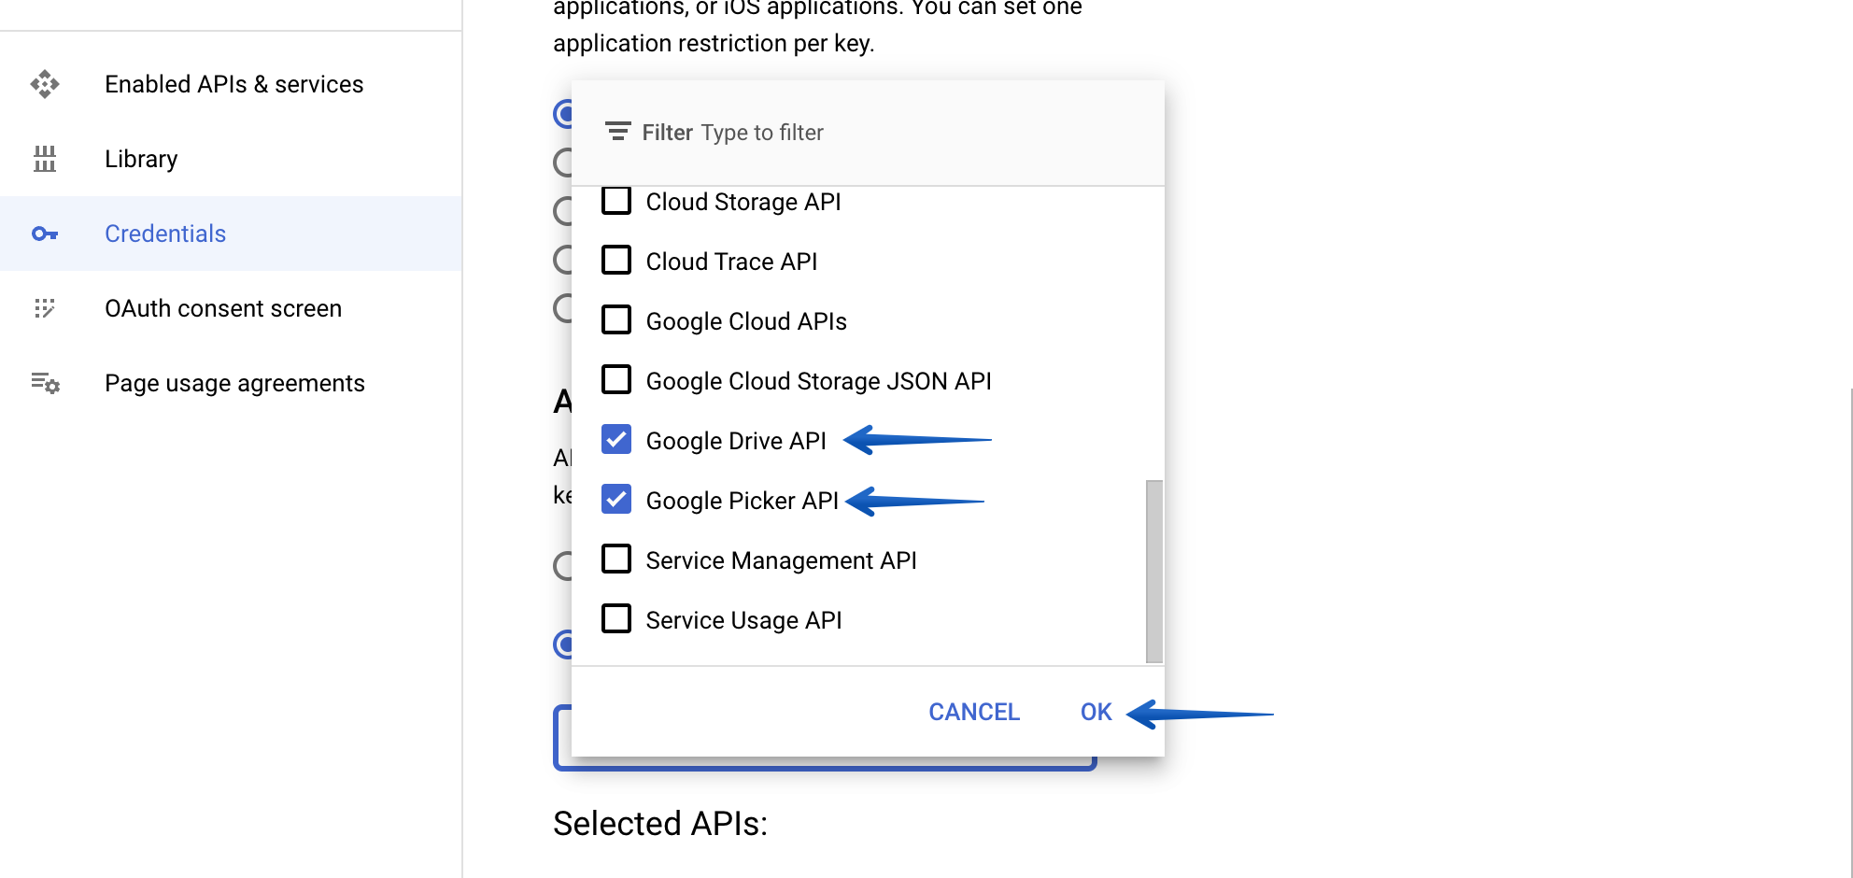Screen dimensions: 1853x878
Task: Click the OAuth consent screen icon
Action: click(x=45, y=308)
